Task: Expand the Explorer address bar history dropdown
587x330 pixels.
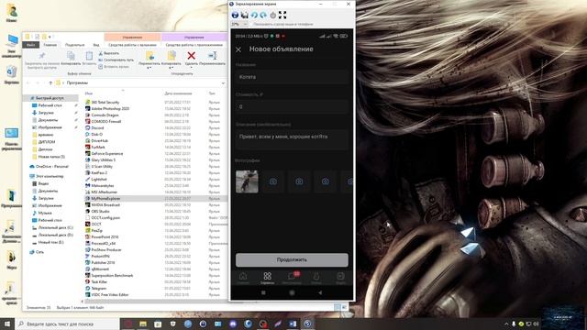Action: pos(223,82)
